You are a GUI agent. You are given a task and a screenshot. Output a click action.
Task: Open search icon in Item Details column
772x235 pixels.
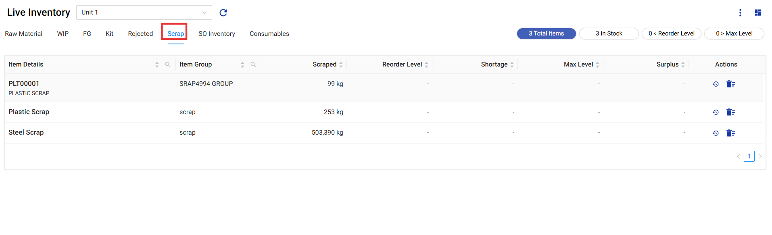tap(168, 64)
